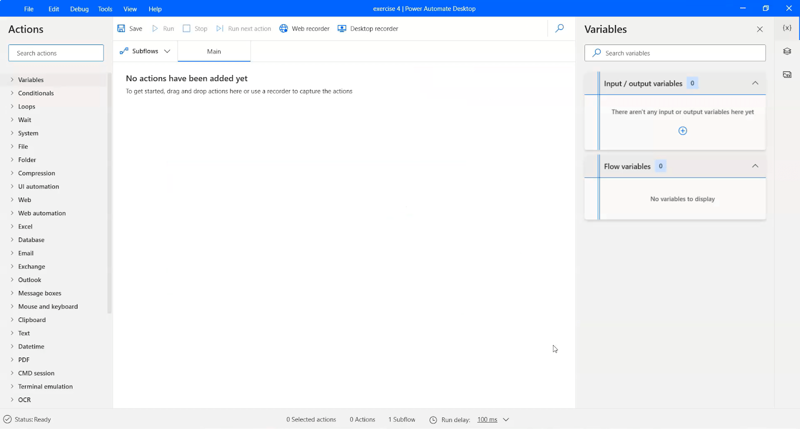
Task: Expand the Exchange actions group
Action: click(x=12, y=266)
